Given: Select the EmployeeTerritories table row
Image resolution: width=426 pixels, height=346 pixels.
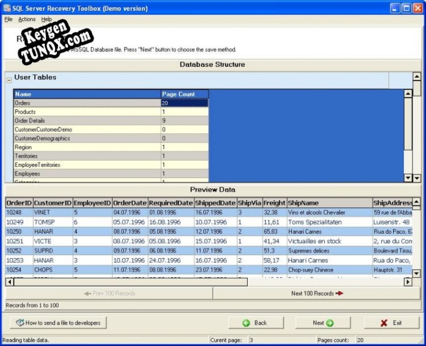Looking at the screenshot, I should coord(111,165).
